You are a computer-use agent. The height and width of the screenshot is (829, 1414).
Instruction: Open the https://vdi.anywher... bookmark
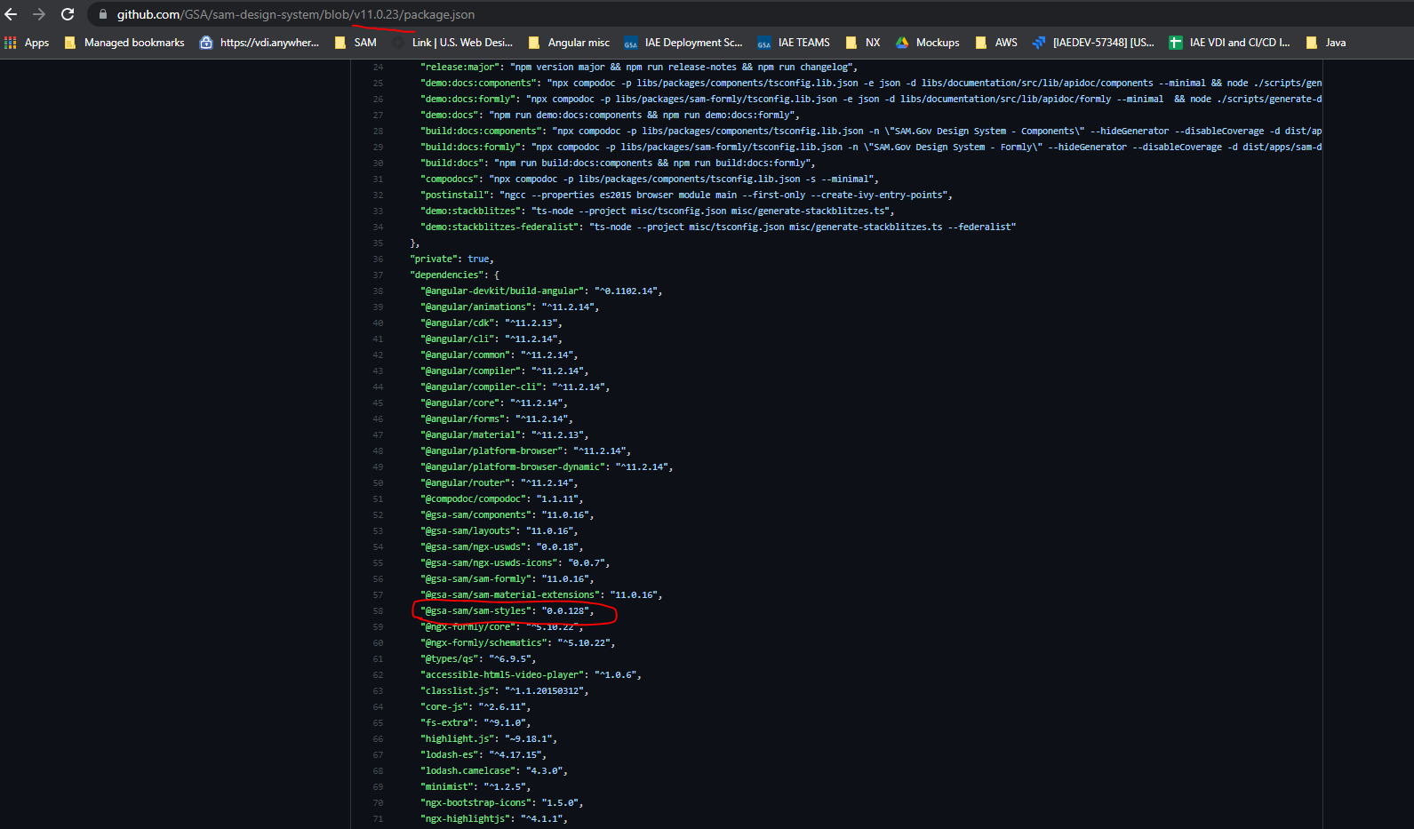260,43
